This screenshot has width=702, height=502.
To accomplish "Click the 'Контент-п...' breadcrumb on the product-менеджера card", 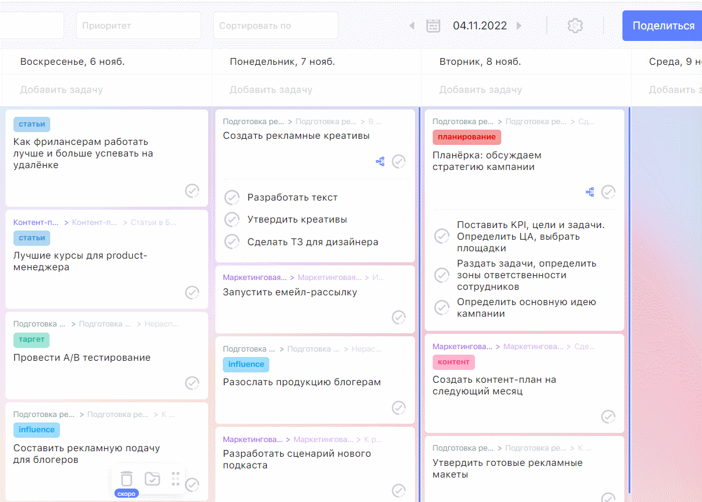I will tap(36, 223).
